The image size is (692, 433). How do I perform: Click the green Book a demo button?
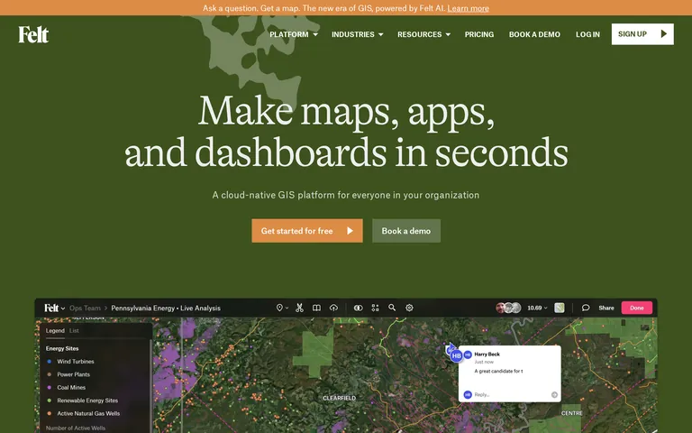(x=406, y=231)
